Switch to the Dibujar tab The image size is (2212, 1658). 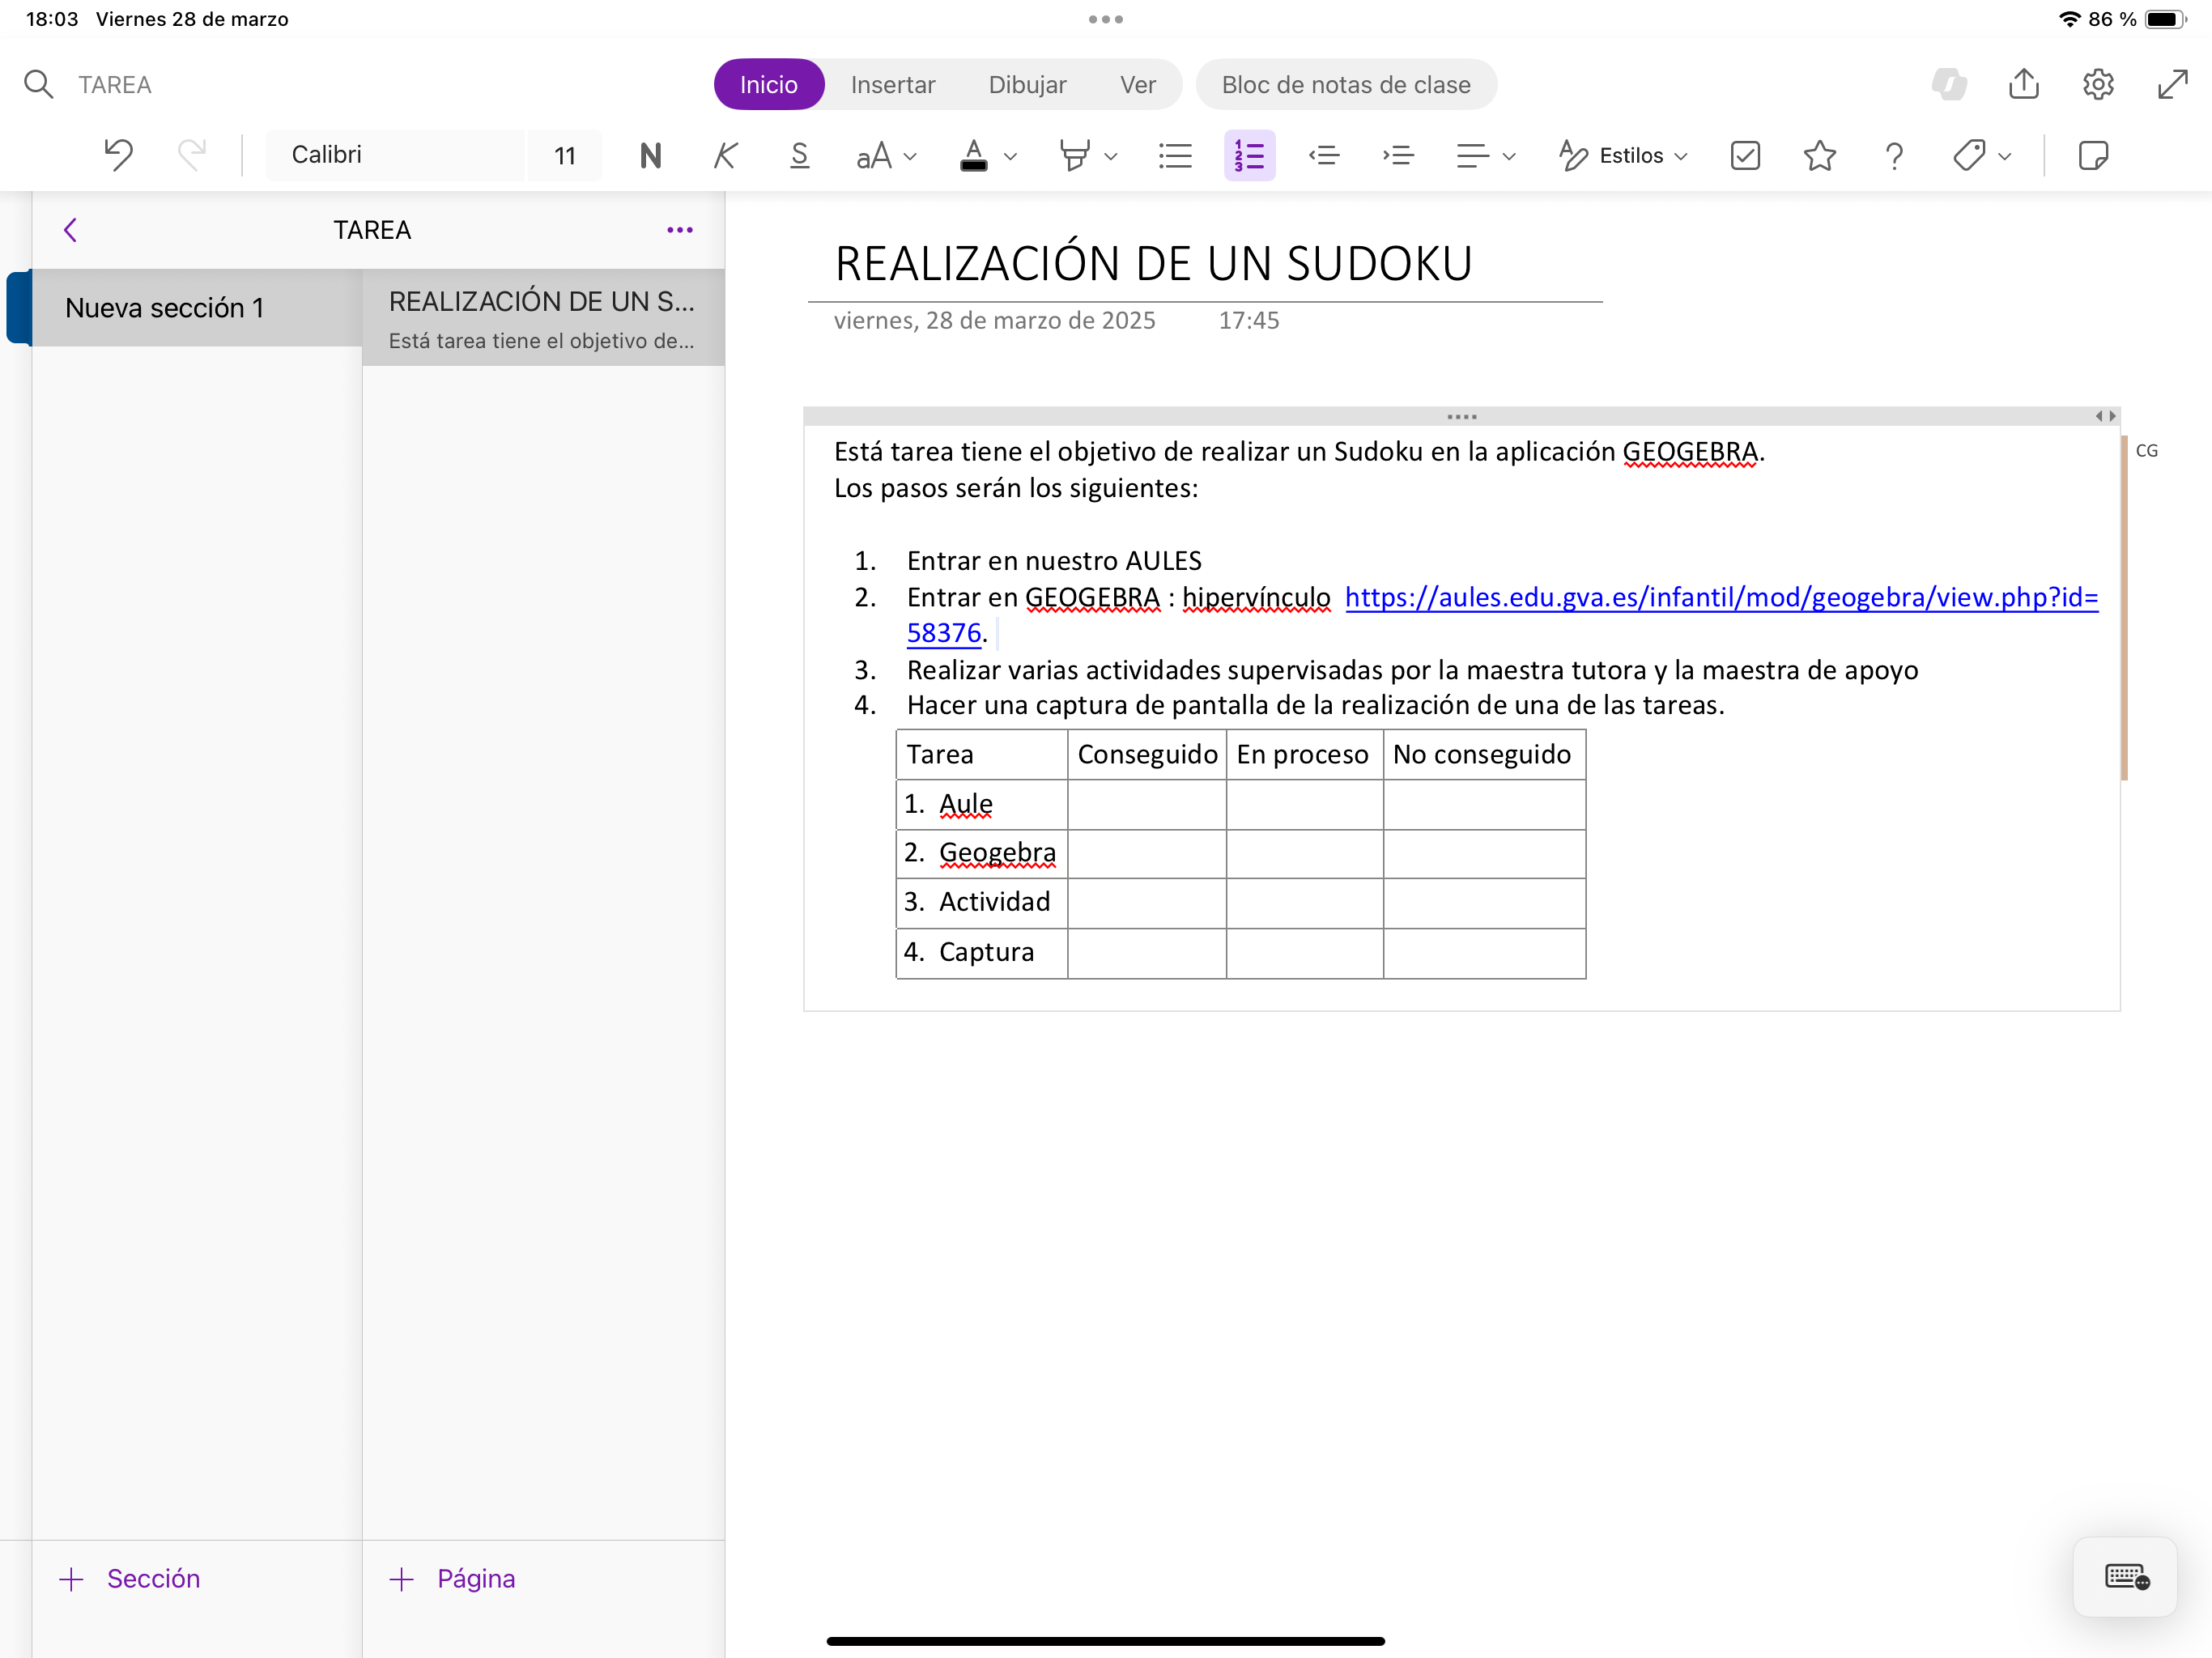(x=1027, y=84)
